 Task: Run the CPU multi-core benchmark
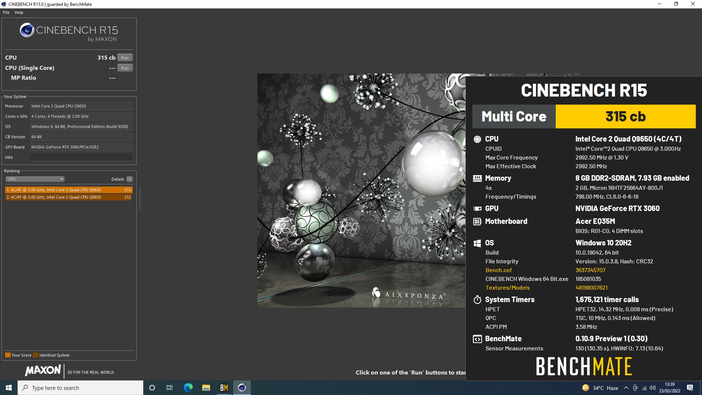[x=125, y=58]
